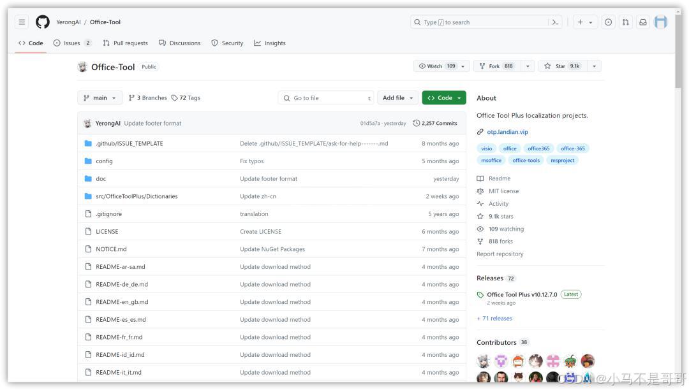Switch to the Issues tab
This screenshot has height=390, width=689.
(x=73, y=43)
